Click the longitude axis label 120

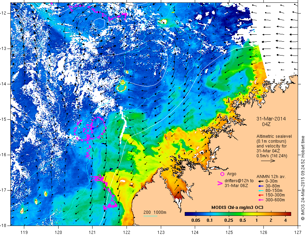[58, 232]
